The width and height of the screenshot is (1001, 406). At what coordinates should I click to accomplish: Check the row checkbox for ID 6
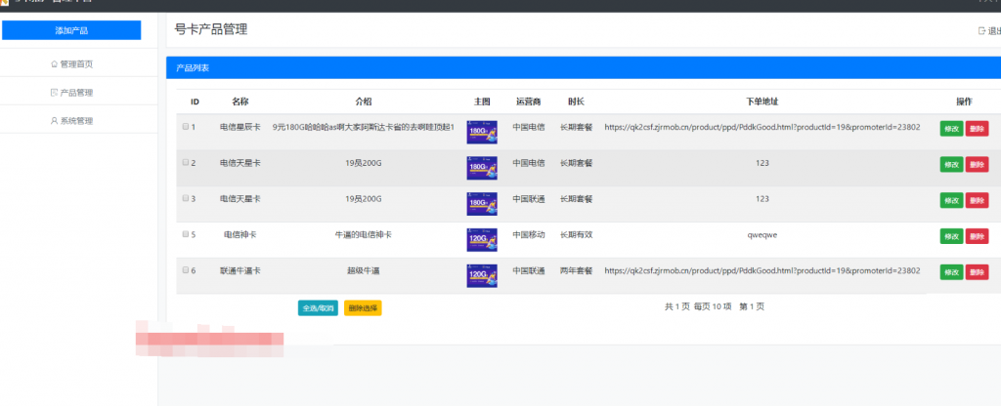point(186,270)
